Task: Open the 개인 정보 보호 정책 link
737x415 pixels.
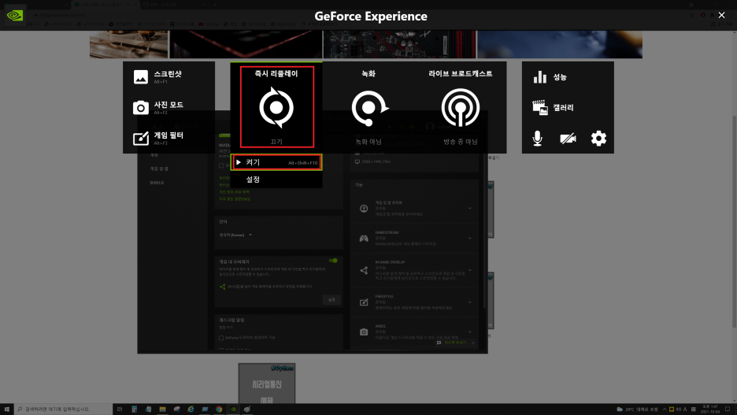Action: coord(234,192)
